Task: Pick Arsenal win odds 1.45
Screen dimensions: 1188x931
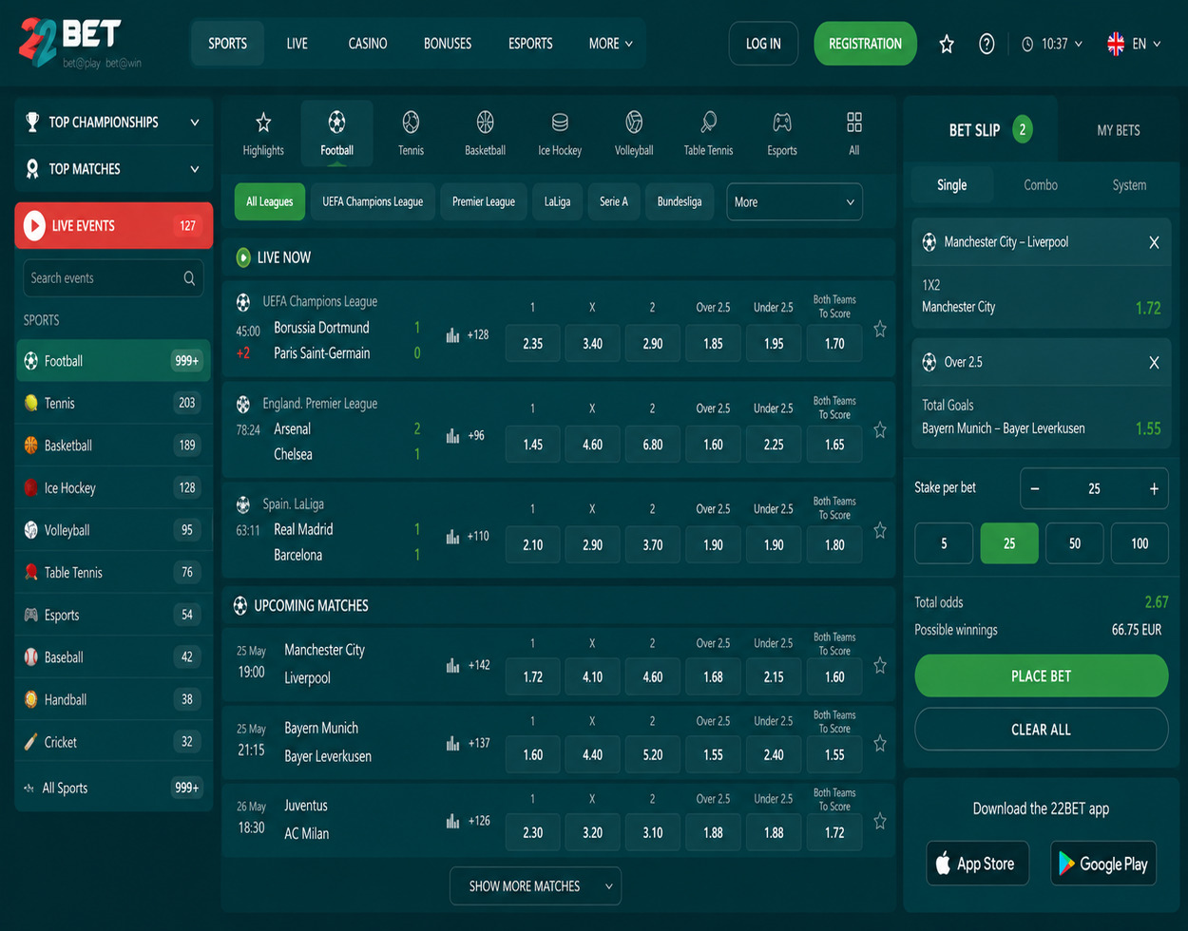Action: (532, 445)
